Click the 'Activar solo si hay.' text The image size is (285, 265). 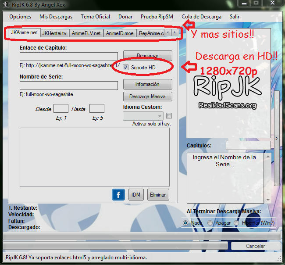point(152,124)
